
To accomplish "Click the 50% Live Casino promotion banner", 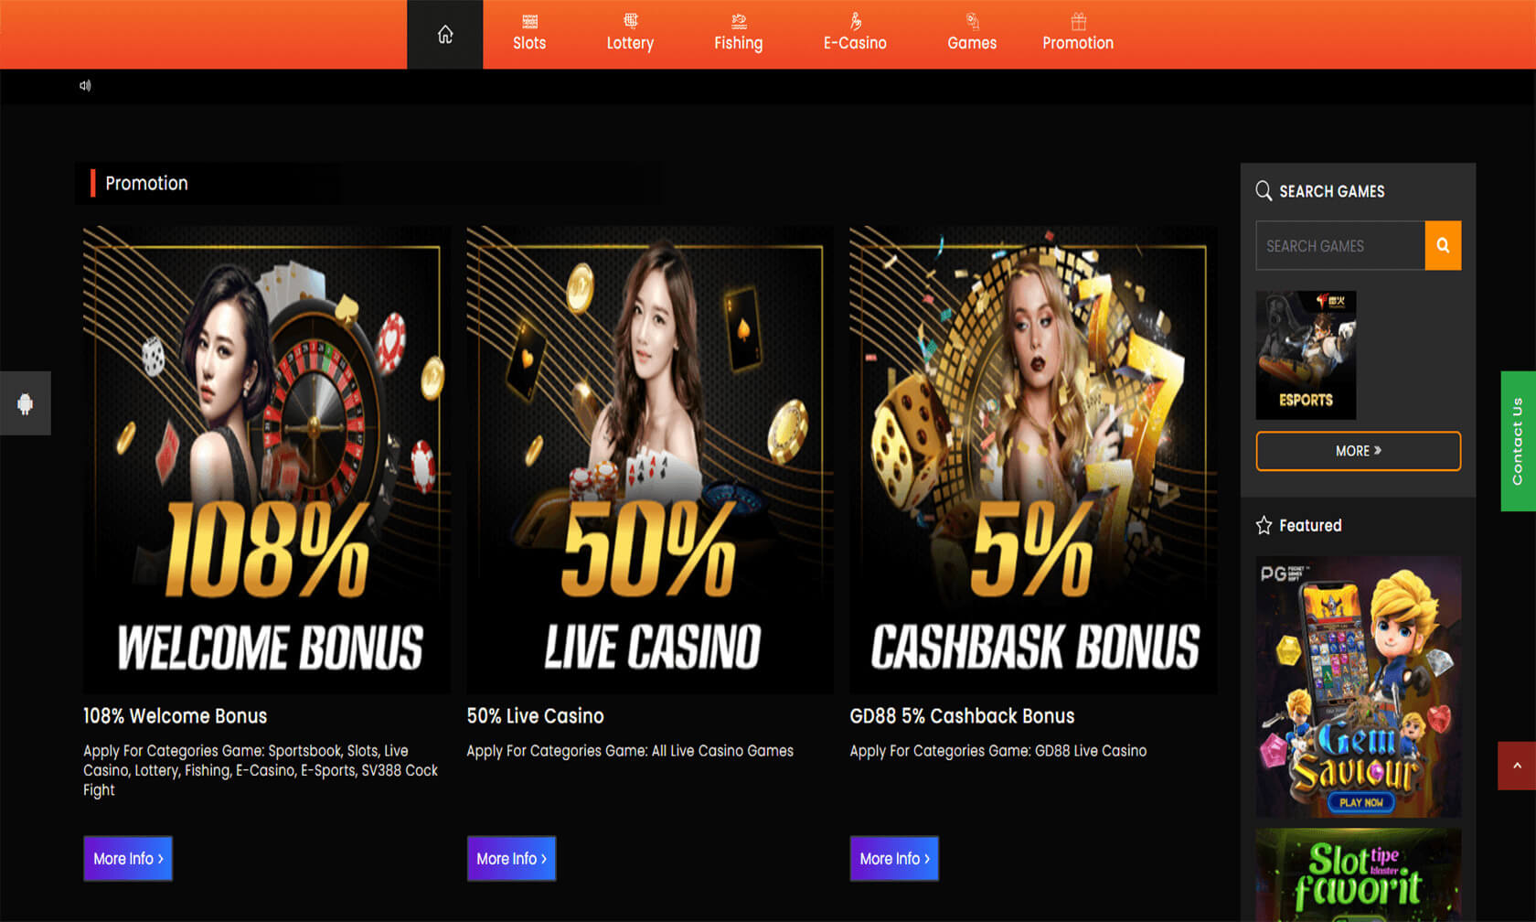I will tap(650, 460).
